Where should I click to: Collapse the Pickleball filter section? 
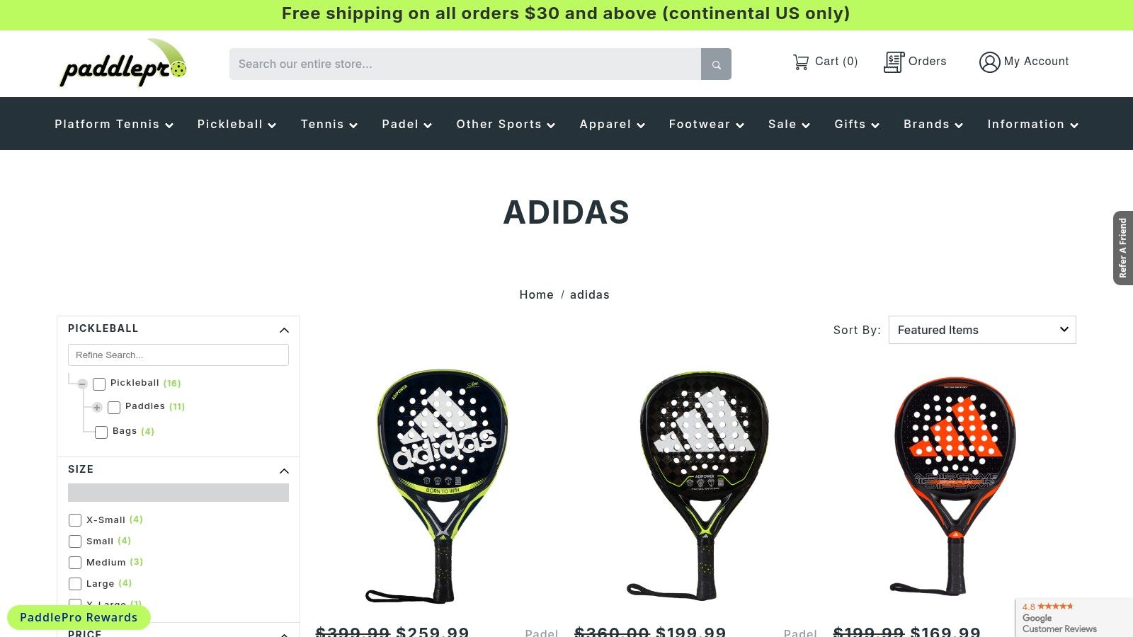click(284, 330)
